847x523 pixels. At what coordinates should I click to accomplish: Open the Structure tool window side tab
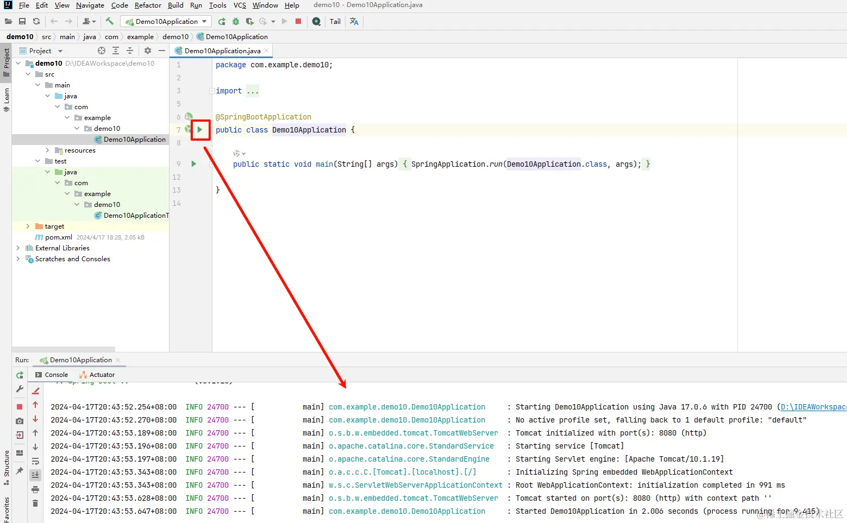coord(6,468)
